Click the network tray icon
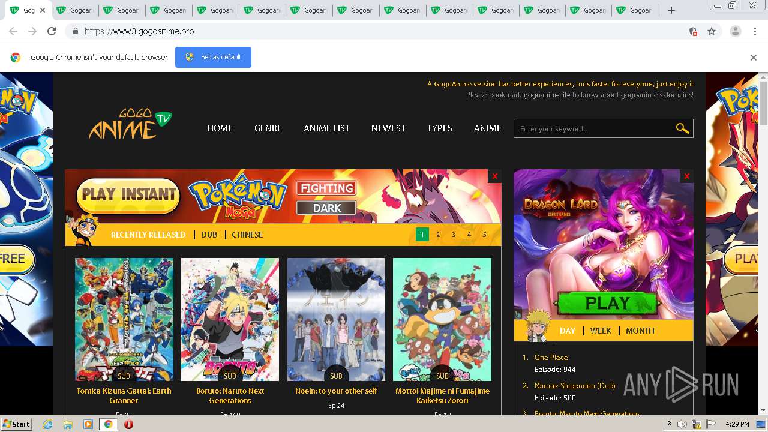The height and width of the screenshot is (432, 768). (x=697, y=424)
